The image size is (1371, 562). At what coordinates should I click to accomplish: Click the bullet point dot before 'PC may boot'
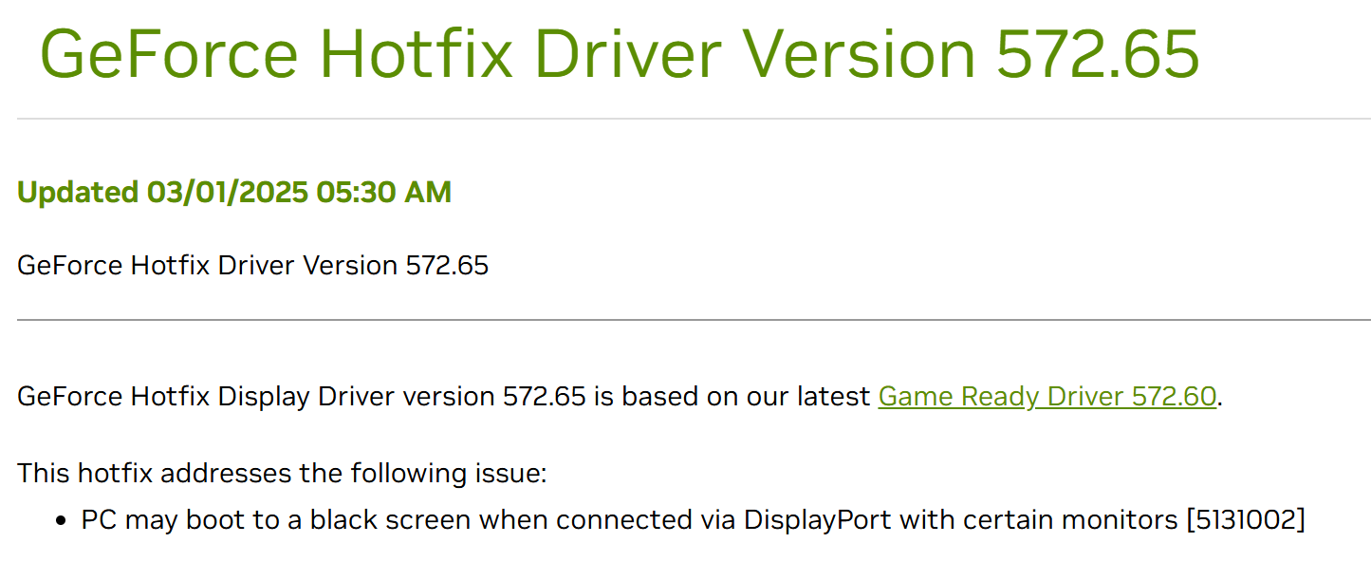pos(62,521)
